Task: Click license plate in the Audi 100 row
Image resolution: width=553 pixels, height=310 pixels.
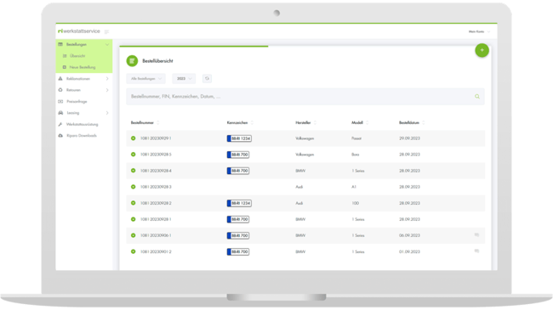Action: click(239, 203)
